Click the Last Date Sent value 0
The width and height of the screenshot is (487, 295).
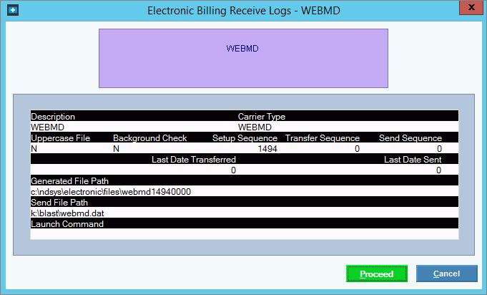pyautogui.click(x=438, y=170)
